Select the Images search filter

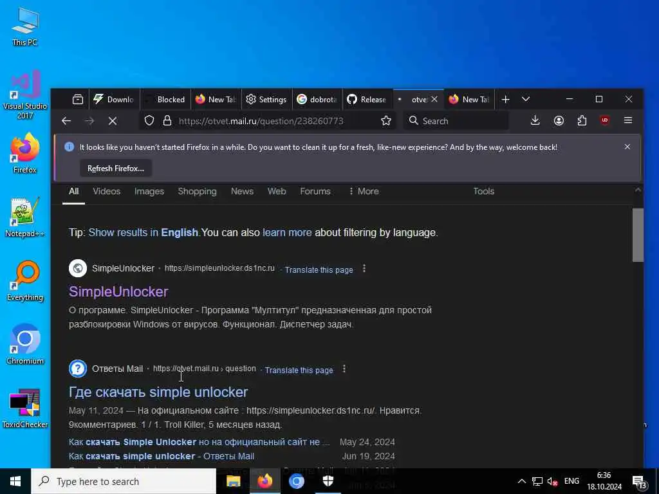149,191
